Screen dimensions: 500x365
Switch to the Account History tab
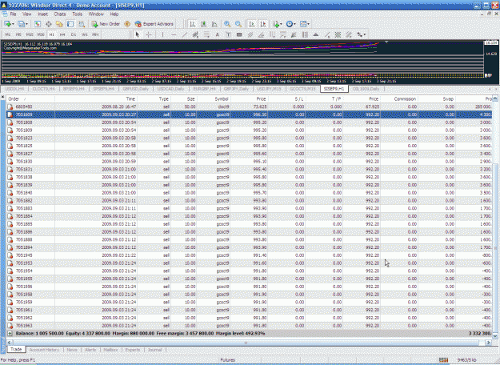[44, 350]
